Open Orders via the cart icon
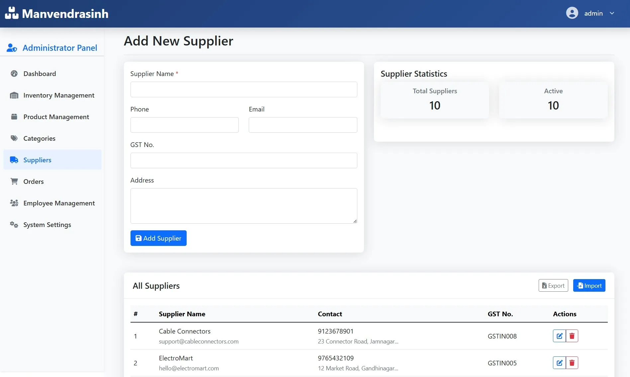 click(x=14, y=181)
